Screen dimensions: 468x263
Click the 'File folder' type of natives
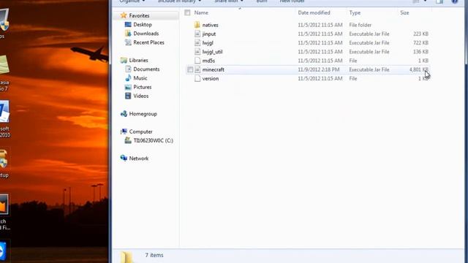click(361, 25)
